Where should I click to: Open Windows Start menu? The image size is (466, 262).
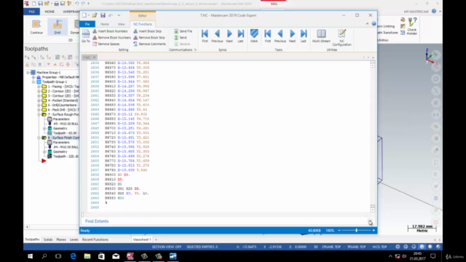(30, 256)
